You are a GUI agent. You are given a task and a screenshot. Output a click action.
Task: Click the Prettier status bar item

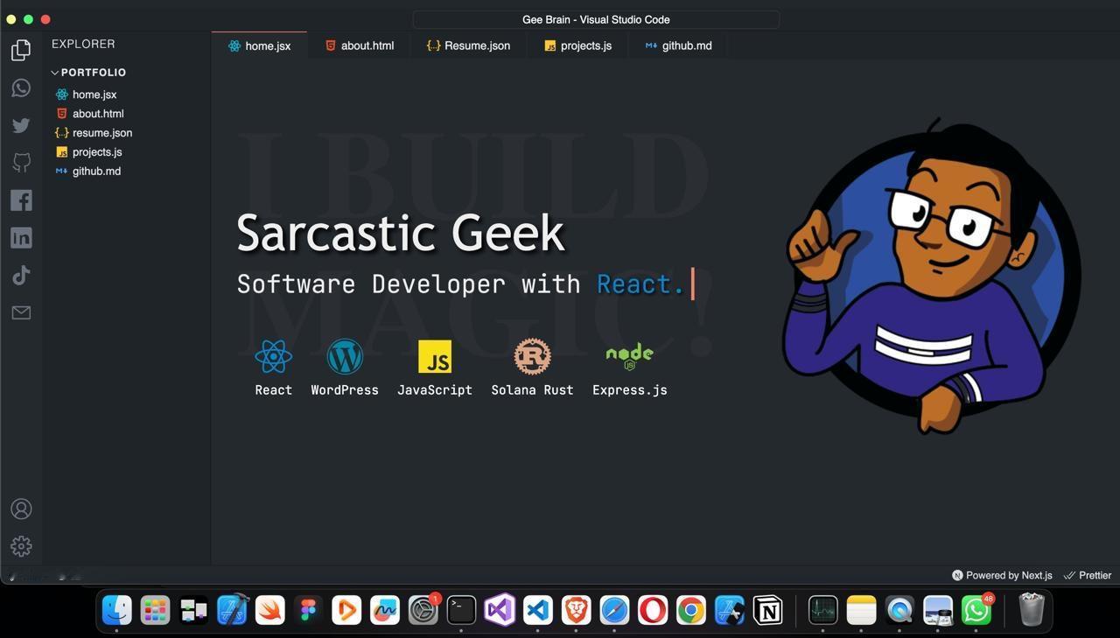pos(1087,575)
